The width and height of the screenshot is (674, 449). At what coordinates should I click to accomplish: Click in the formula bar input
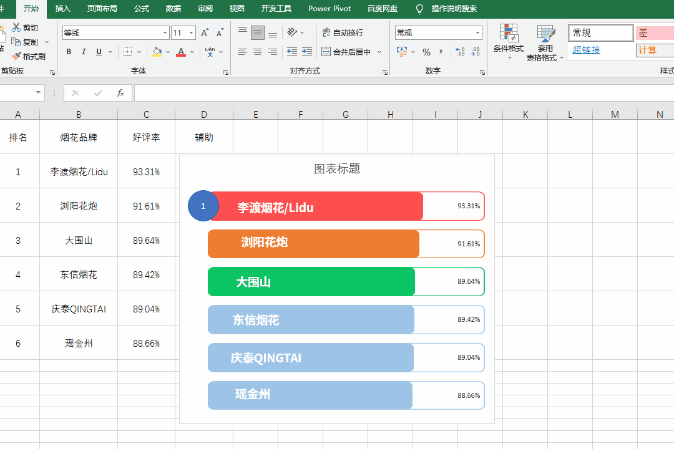tap(404, 93)
